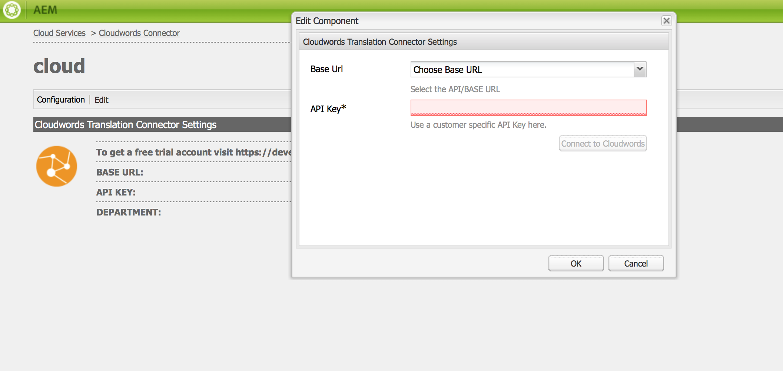Click the DEPARTMENT: label on the page
The width and height of the screenshot is (783, 371).
[129, 212]
